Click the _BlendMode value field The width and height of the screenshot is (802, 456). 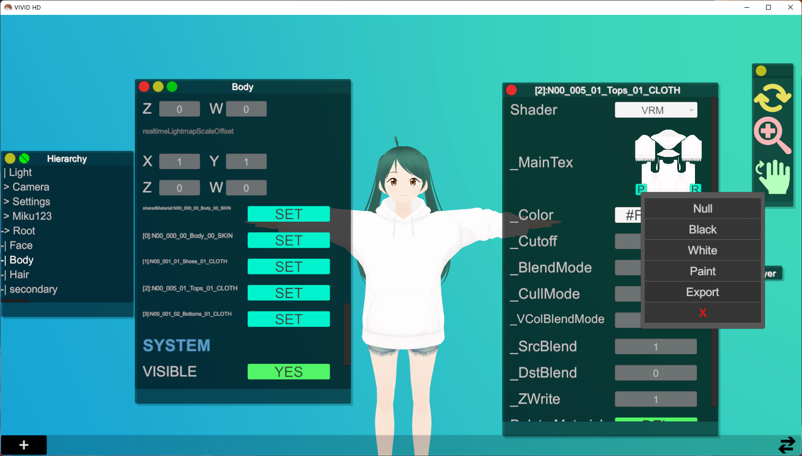click(x=628, y=268)
